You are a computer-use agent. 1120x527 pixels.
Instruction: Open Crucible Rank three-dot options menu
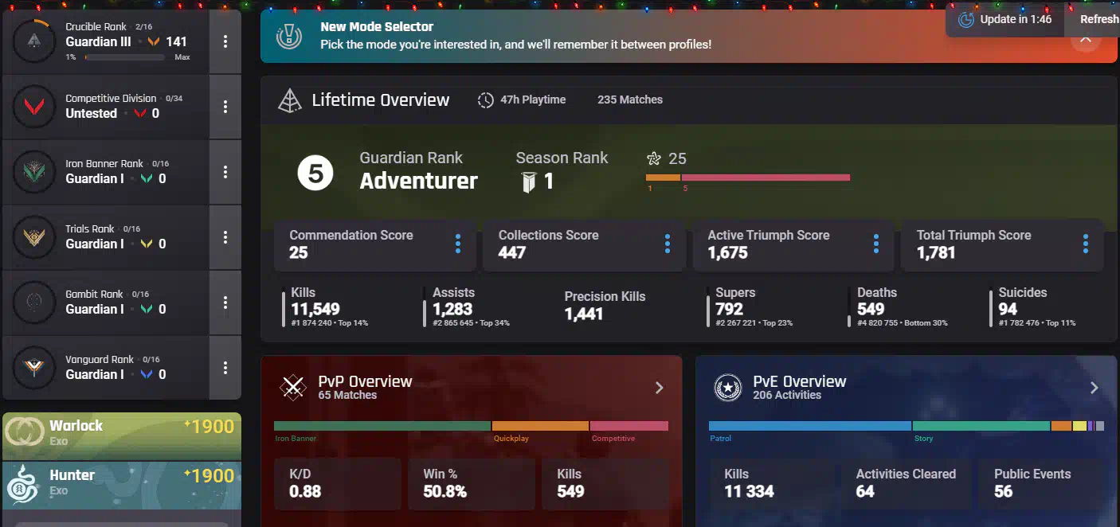(225, 41)
